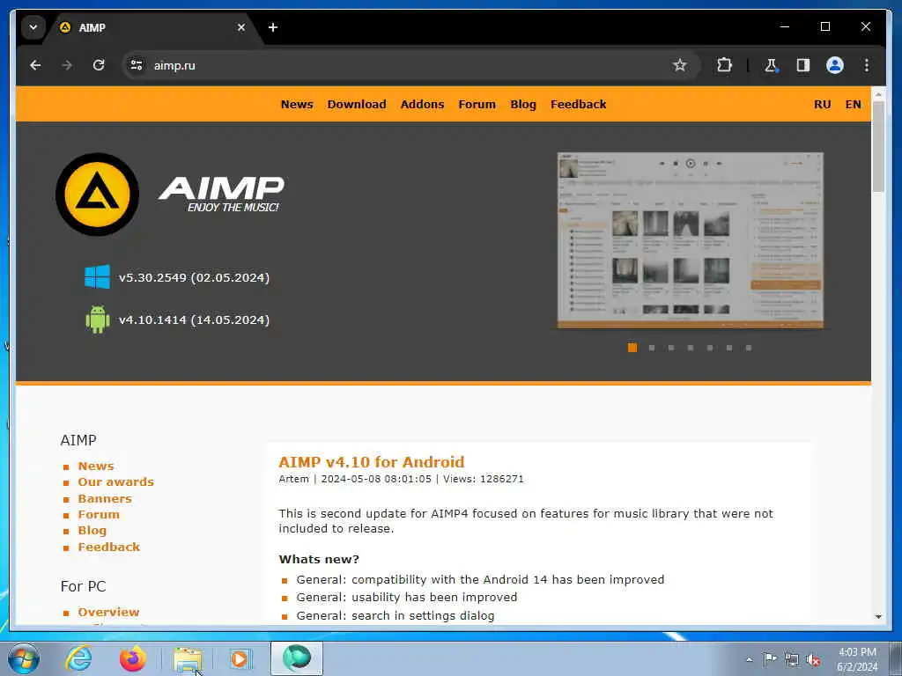
Task: Open Android version v4.10.1414 link
Action: click(194, 320)
